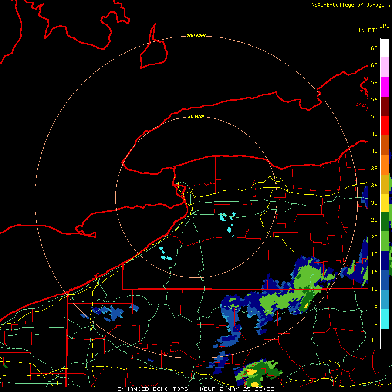Click the black TH legend swatch

[x=385, y=339]
